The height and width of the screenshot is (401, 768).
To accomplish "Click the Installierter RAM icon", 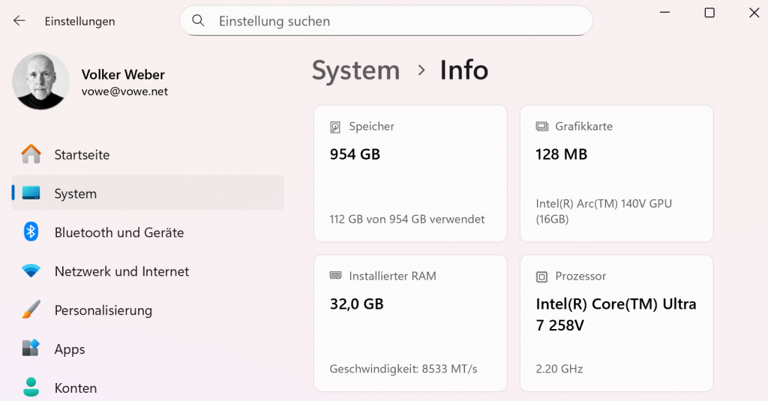I will pos(335,276).
